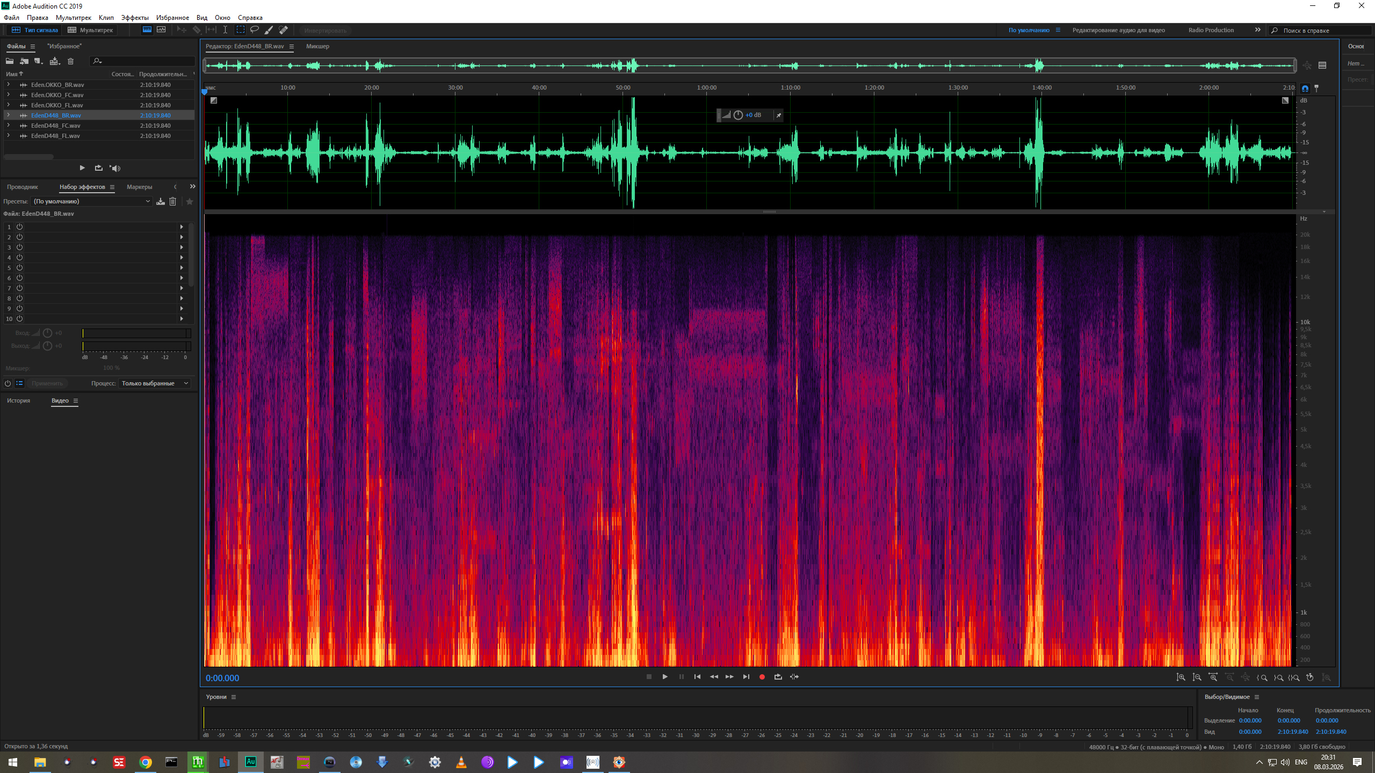Select the Lasso selection tool
The height and width of the screenshot is (773, 1375).
click(255, 30)
